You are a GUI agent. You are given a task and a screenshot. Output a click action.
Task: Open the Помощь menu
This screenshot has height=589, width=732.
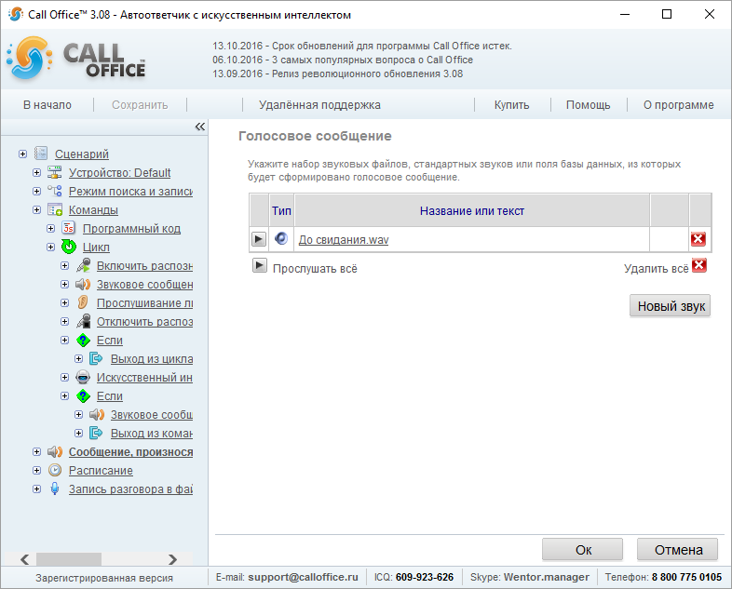(x=589, y=105)
